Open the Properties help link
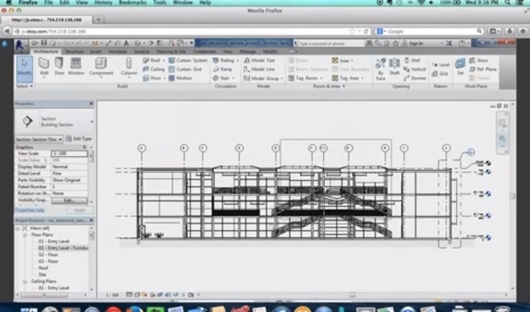The height and width of the screenshot is (312, 530). [30, 210]
